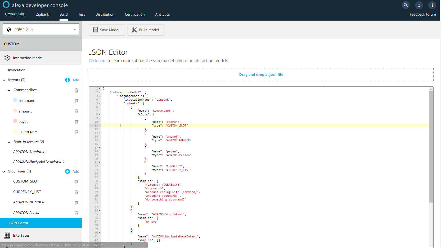This screenshot has width=441, height=248.
Task: Delete the payee slot via trash icon
Action: [x=77, y=122]
